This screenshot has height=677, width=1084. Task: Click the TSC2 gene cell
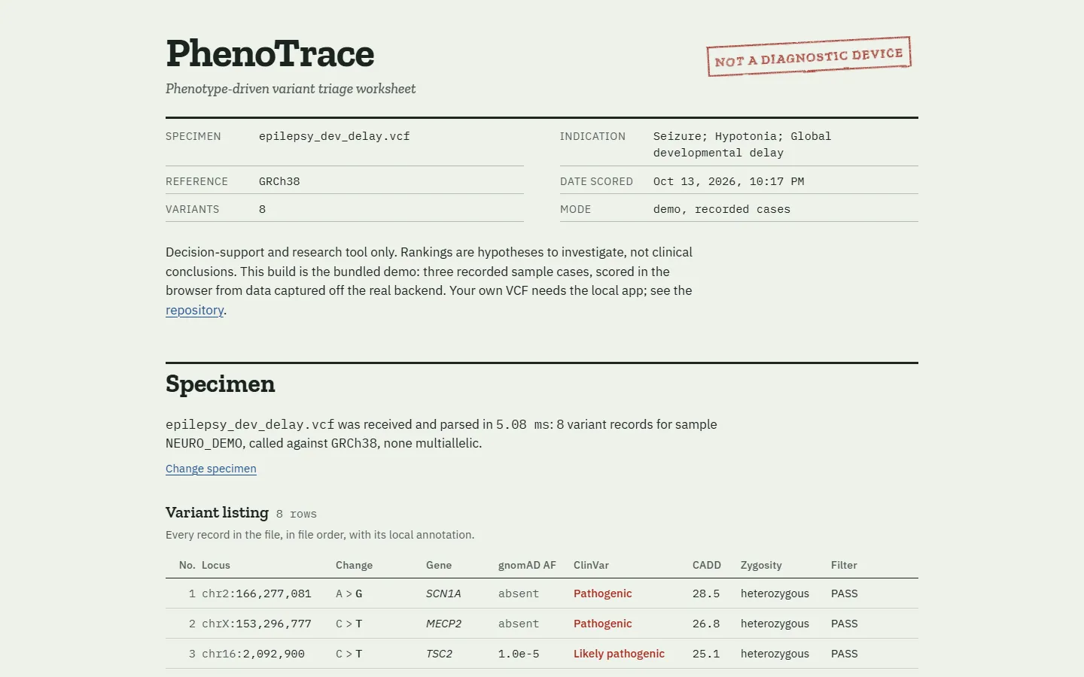coord(439,654)
